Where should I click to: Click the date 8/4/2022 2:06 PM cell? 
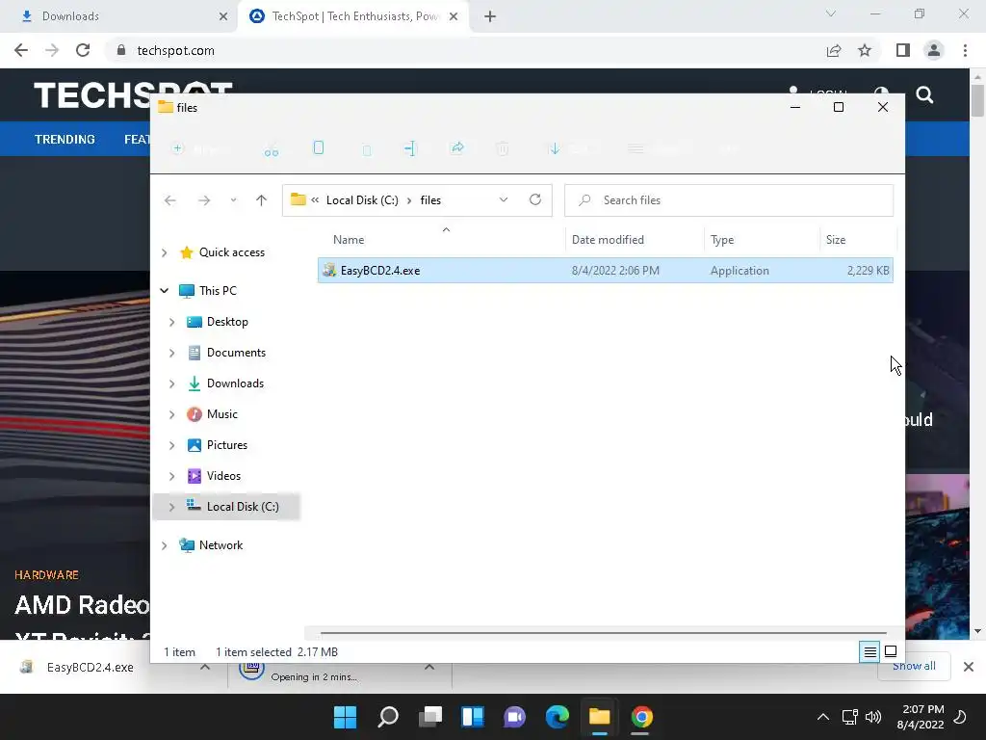tap(615, 271)
